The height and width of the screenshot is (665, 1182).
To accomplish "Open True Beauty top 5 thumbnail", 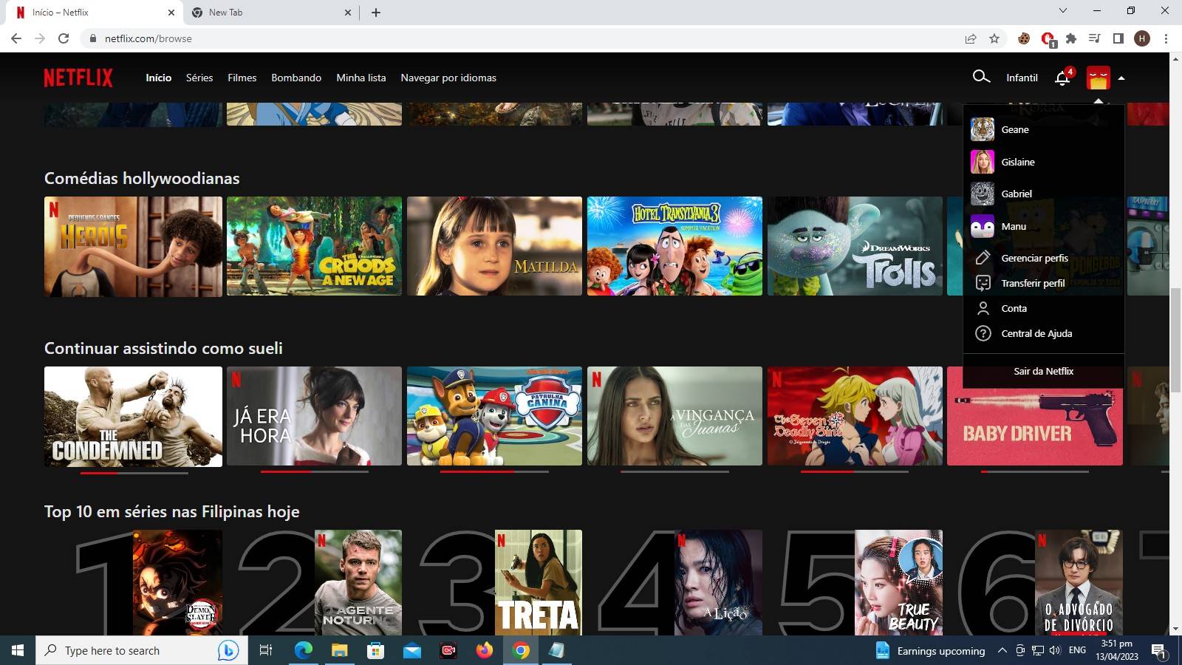I will [x=898, y=582].
